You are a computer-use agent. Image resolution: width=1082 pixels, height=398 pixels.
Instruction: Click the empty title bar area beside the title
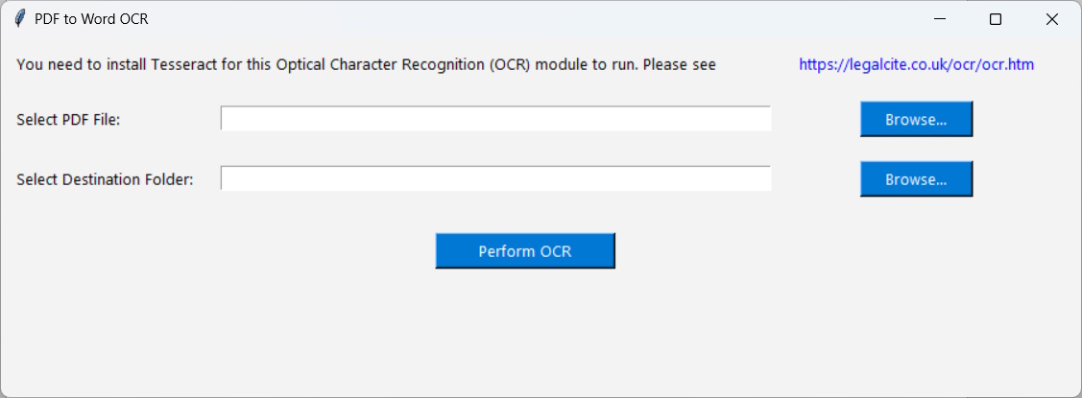528,19
